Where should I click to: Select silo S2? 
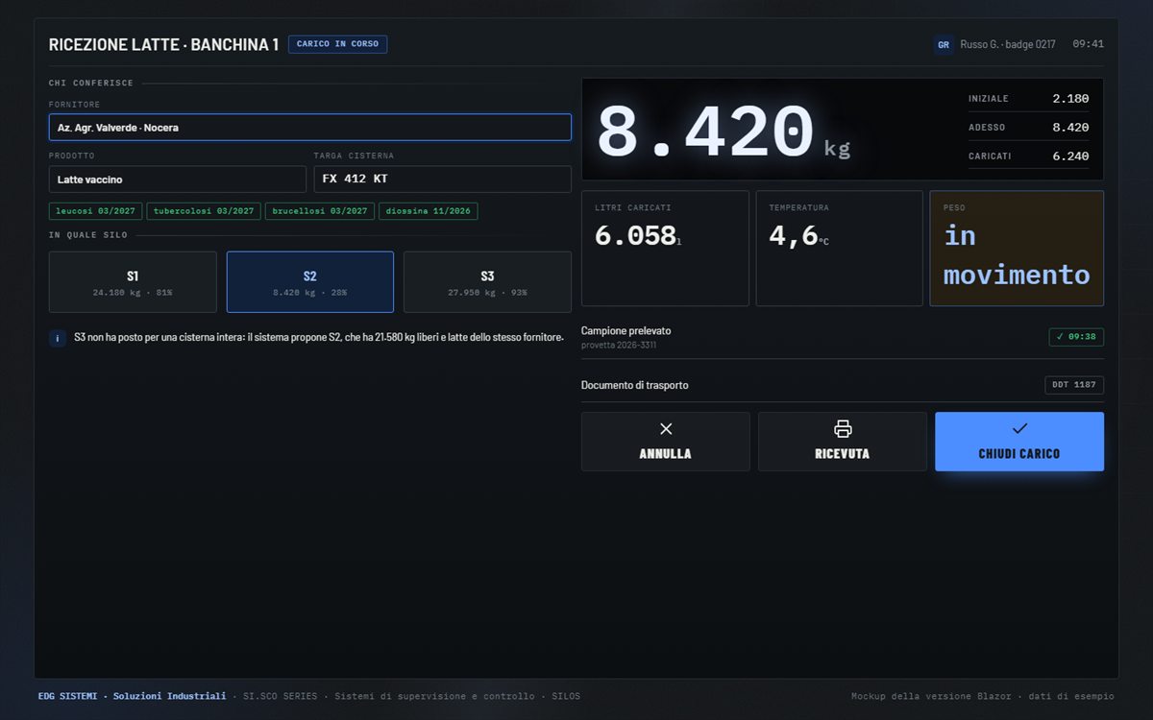(309, 282)
